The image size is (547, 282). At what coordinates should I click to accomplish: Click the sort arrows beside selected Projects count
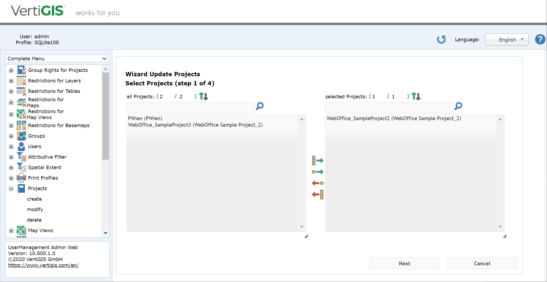(416, 96)
